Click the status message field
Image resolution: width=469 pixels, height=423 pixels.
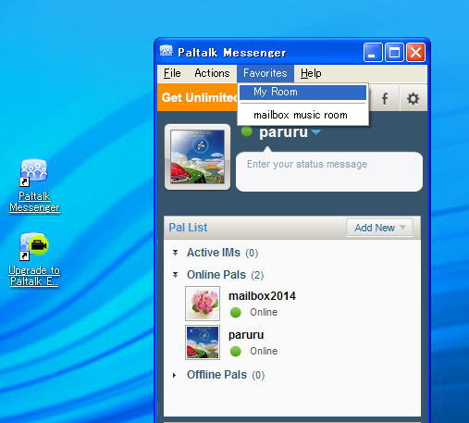329,171
